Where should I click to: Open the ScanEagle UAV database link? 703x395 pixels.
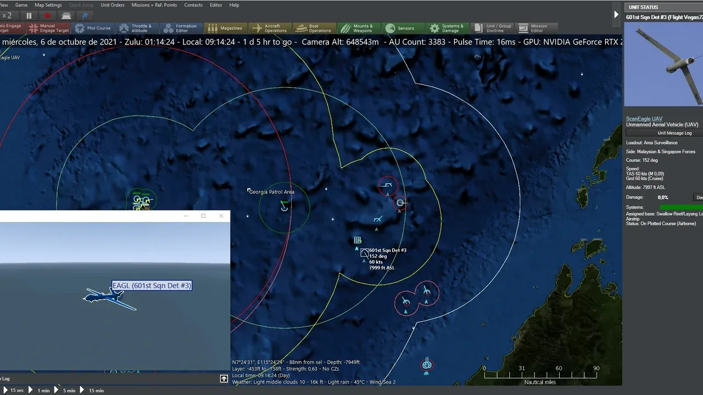point(644,119)
